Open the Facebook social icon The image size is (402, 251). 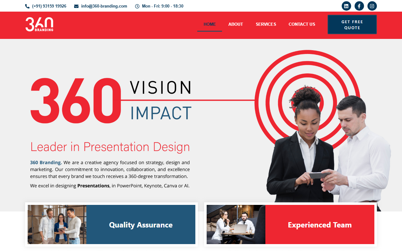(359, 6)
